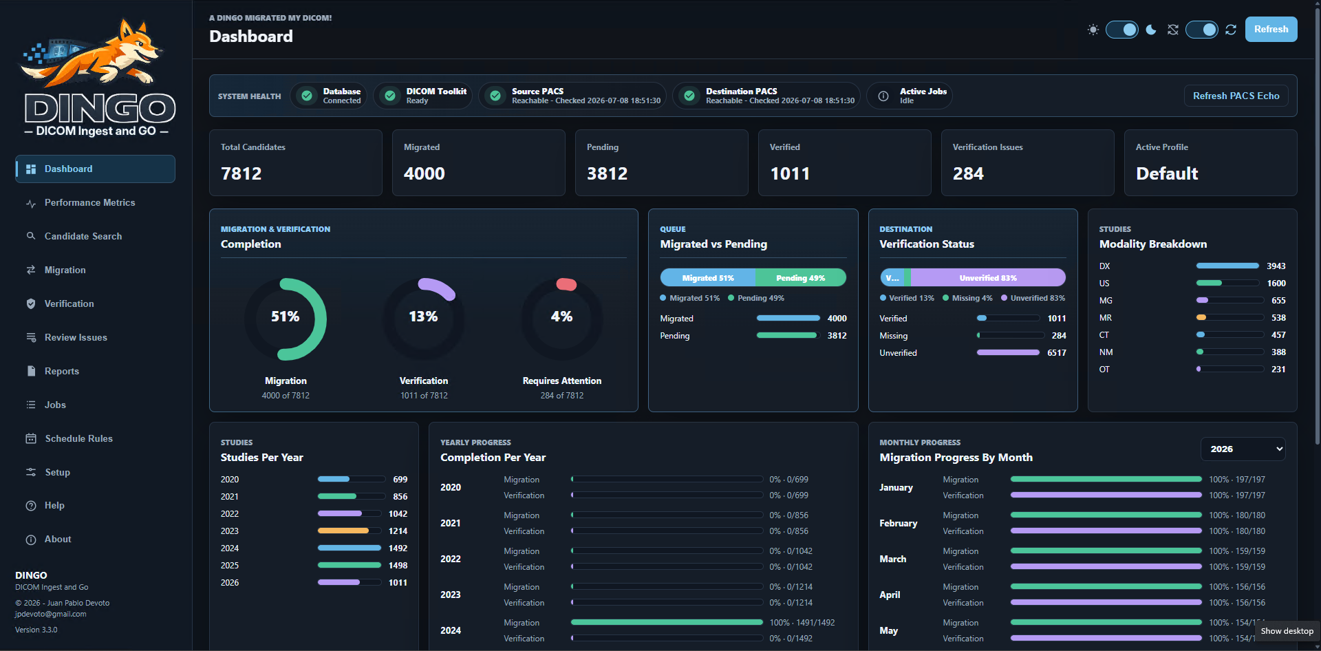Click the Unverified 6517 value
The height and width of the screenshot is (651, 1321).
tap(1057, 353)
